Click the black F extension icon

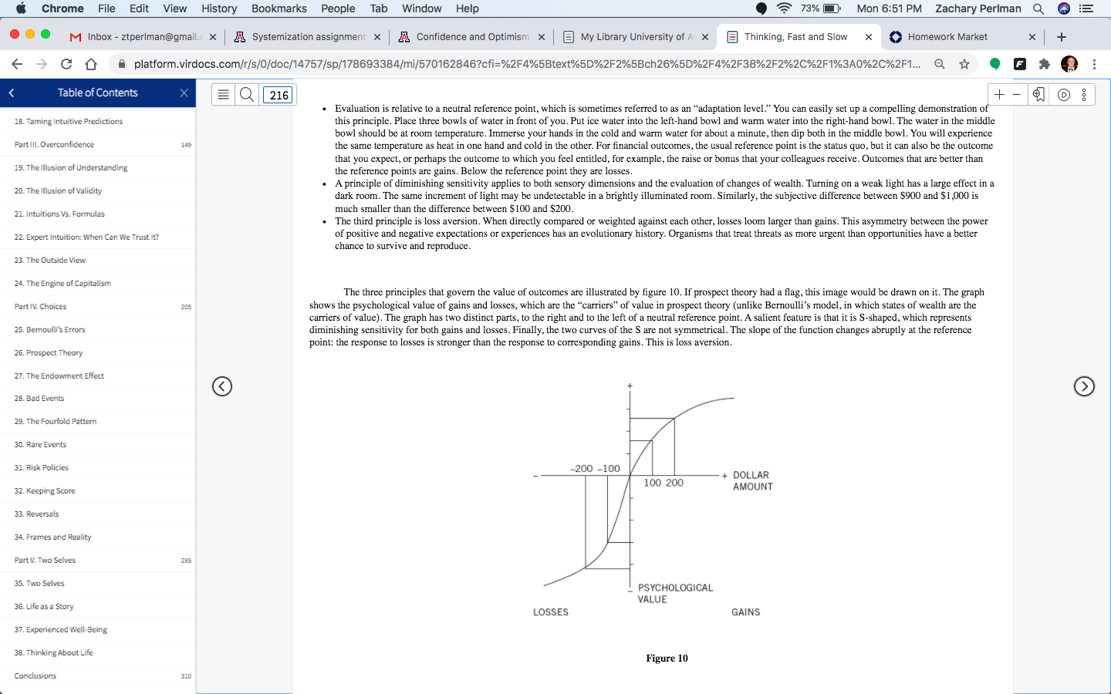tap(1020, 64)
